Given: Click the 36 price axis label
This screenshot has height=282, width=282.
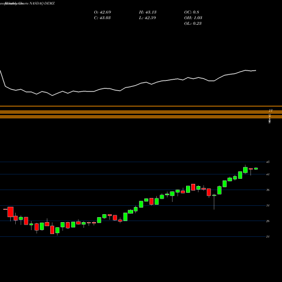Looking at the screenshot, I should (x=268, y=190).
